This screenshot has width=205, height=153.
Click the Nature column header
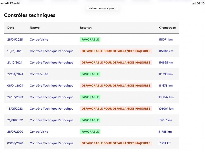(35, 28)
